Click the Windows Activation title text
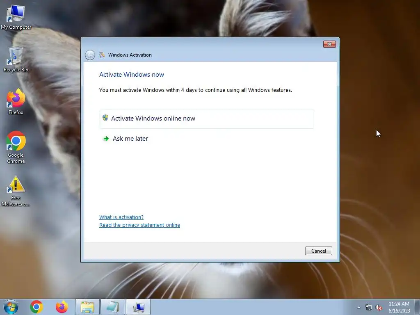 click(130, 55)
